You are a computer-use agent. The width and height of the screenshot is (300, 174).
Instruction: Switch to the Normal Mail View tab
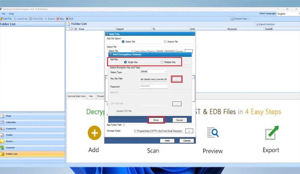pyautogui.click(x=76, y=96)
